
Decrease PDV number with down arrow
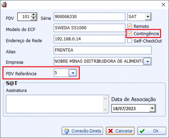[x=33, y=18]
